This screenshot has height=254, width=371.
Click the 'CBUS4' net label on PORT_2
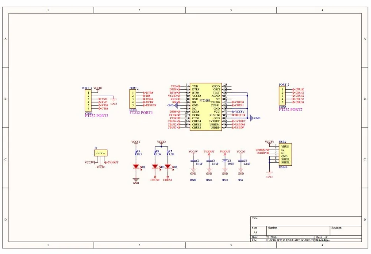[x=300, y=102]
